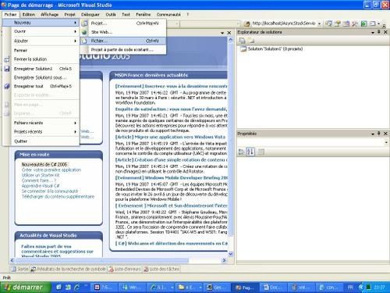
Task: Click Enregistrer tout save-all icon in Fichier menu
Action: pyautogui.click(x=7, y=86)
